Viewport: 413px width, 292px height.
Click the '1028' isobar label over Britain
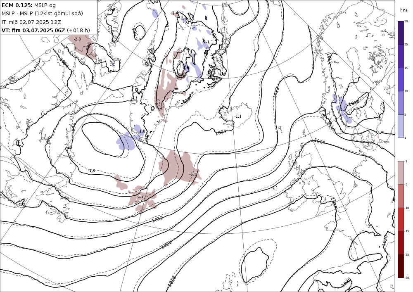[x=334, y=203]
